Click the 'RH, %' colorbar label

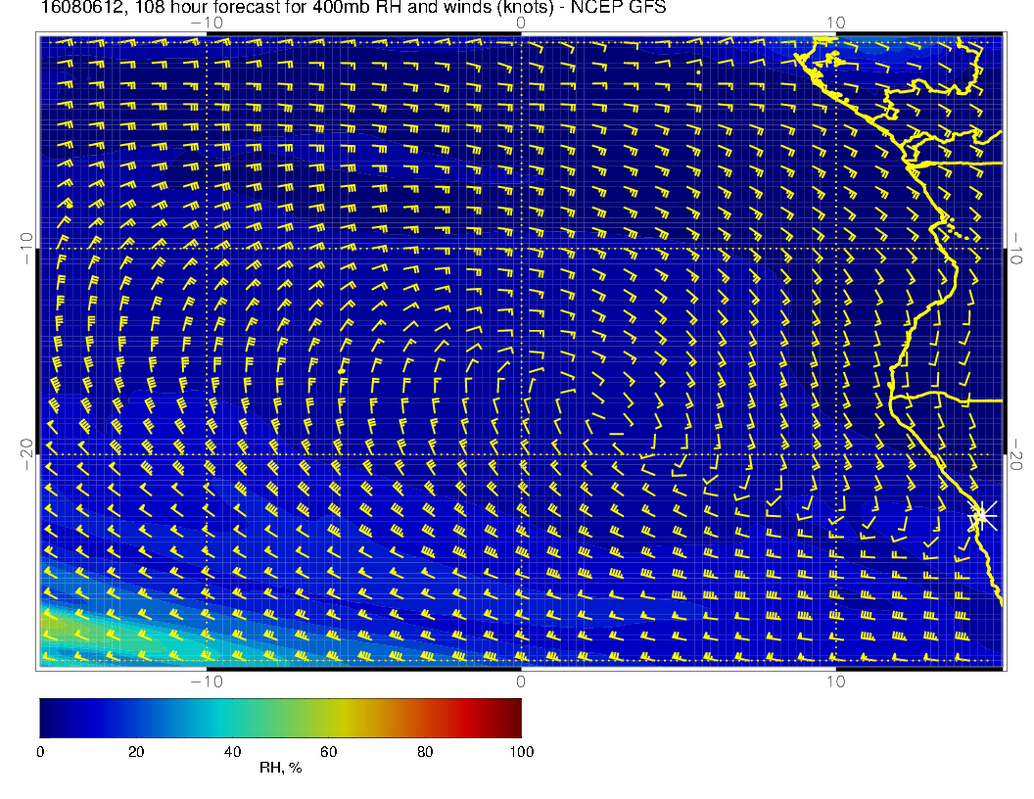pyautogui.click(x=280, y=768)
